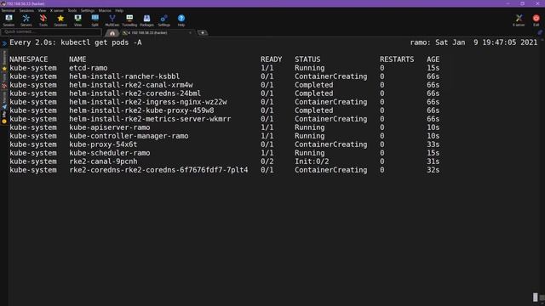Click the NAMESPACE column header

[x=29, y=59]
